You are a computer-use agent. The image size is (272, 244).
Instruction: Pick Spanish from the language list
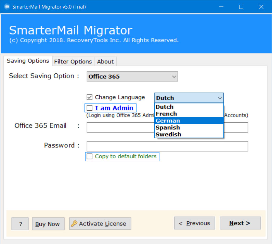pos(189,127)
